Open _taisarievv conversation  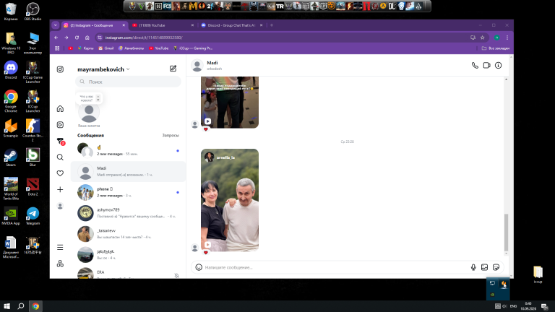pos(128,234)
